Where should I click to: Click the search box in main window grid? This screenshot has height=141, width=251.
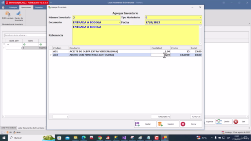tap(25, 35)
